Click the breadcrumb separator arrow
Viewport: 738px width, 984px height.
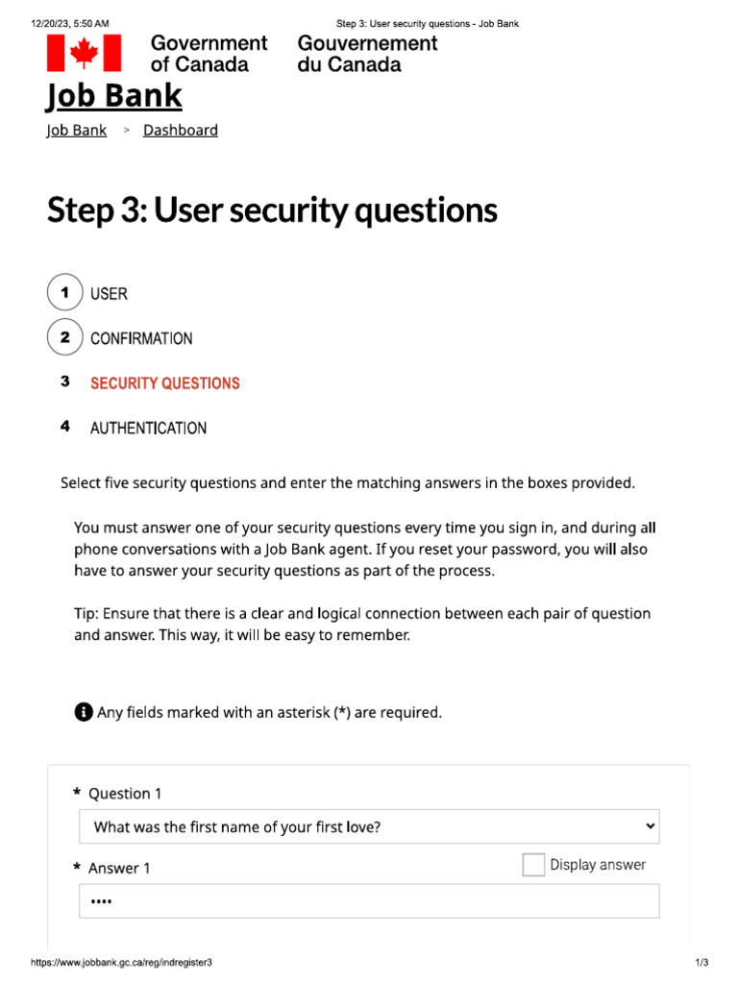point(126,131)
